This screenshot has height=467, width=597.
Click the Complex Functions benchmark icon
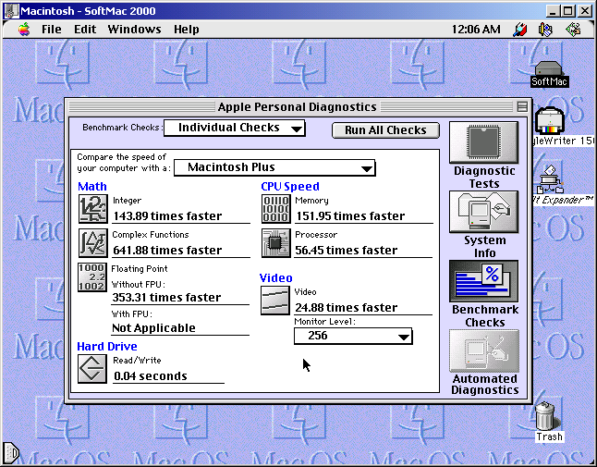93,243
